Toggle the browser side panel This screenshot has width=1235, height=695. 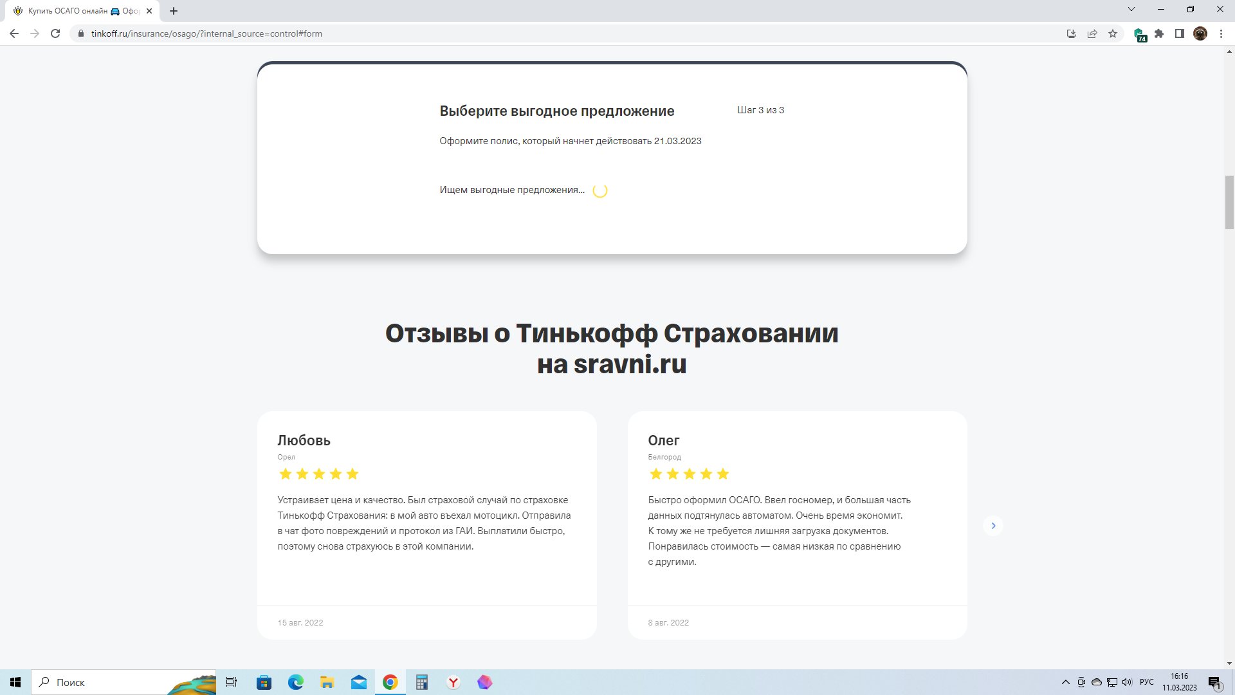[x=1180, y=33]
